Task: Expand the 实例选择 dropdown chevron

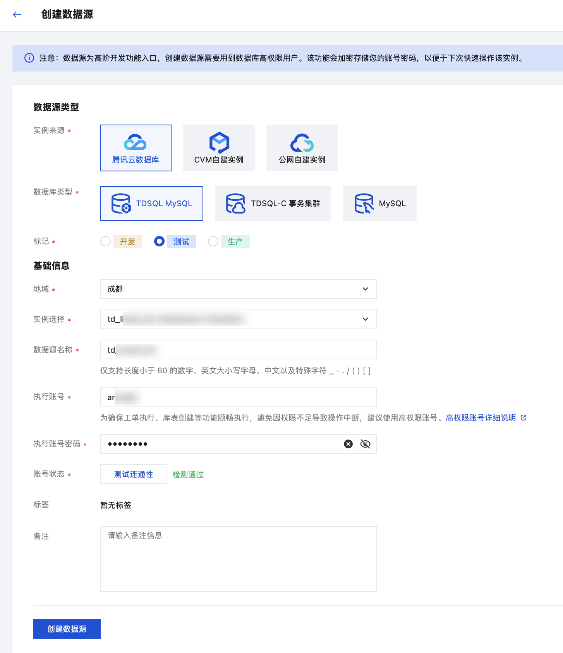Action: click(365, 319)
